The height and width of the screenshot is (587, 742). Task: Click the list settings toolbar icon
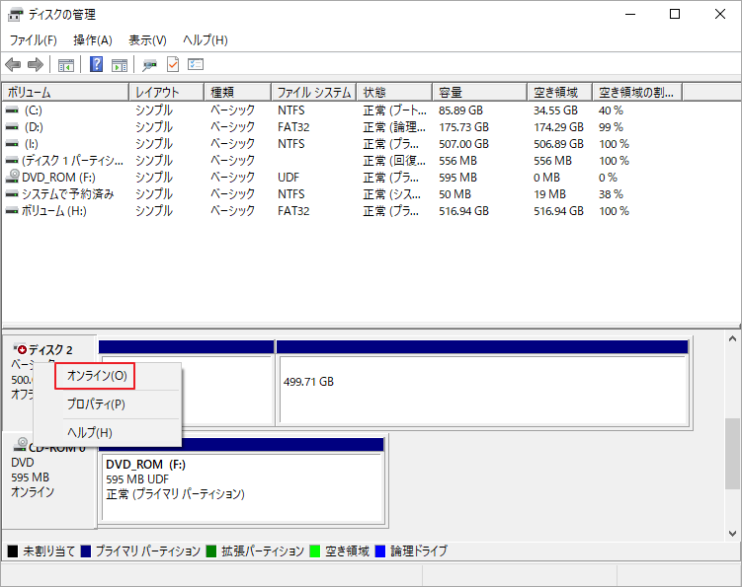click(196, 64)
